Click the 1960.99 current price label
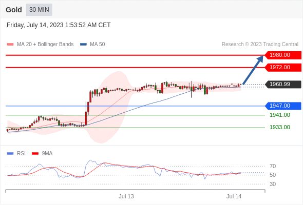This screenshot has height=205, width=303. [x=283, y=84]
